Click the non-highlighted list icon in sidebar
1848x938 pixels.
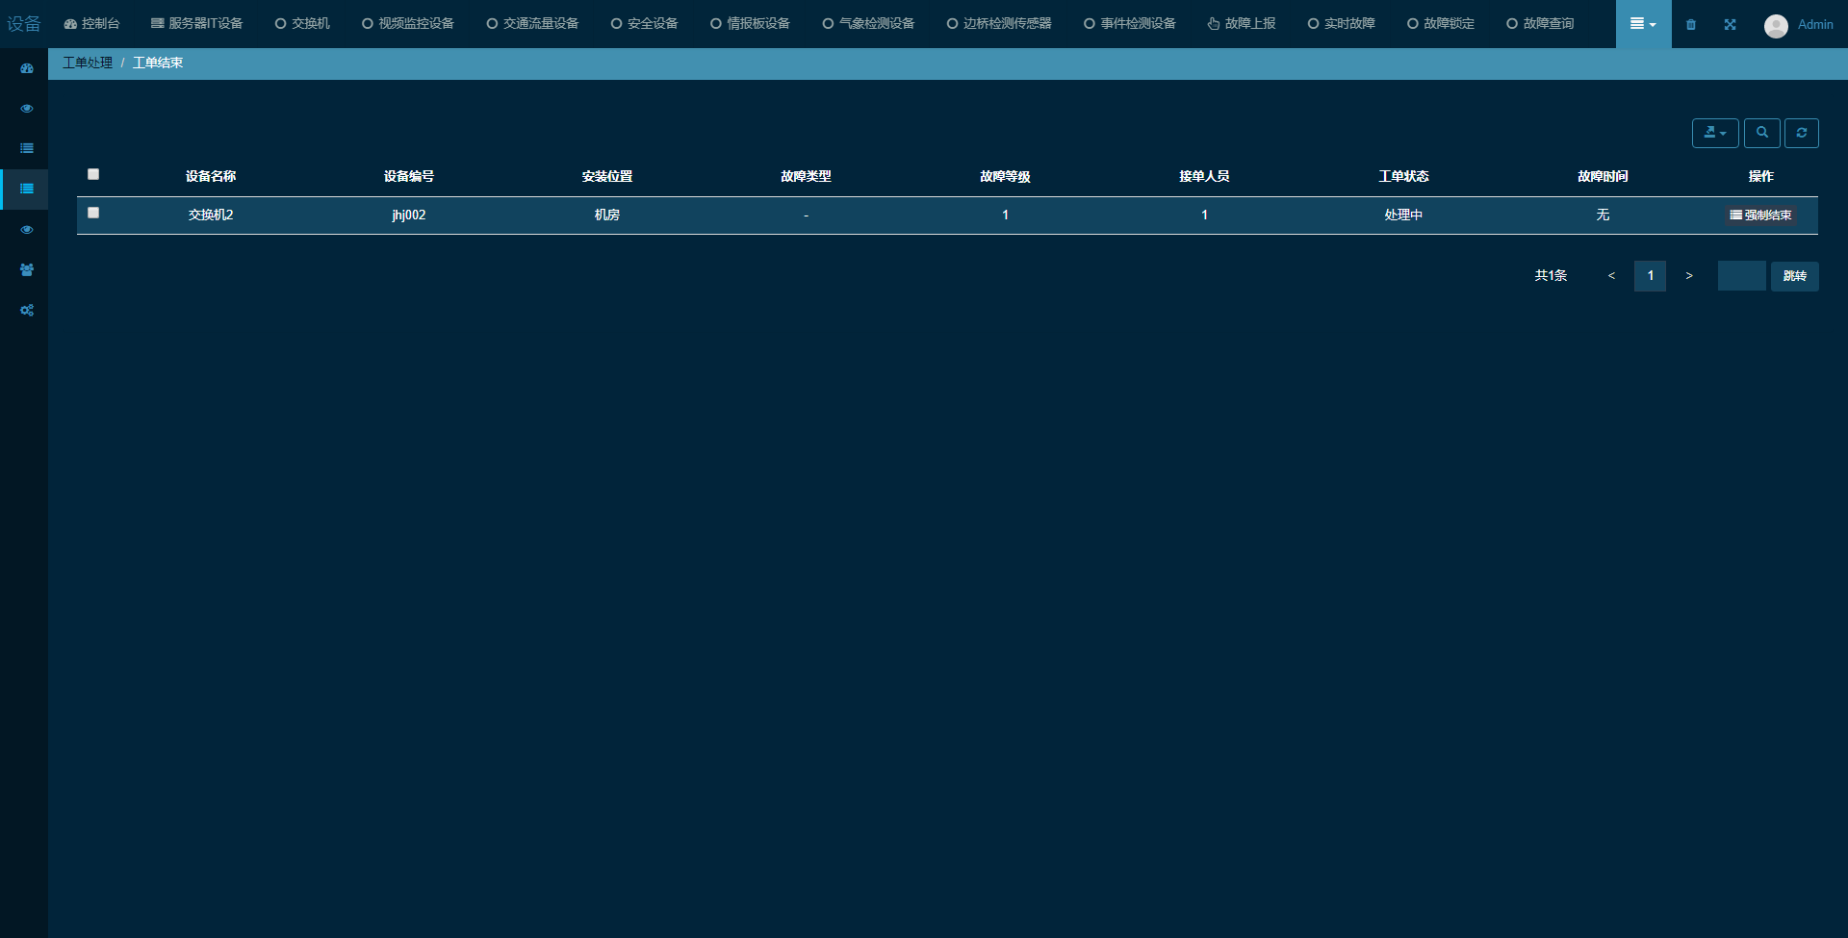pos(27,148)
